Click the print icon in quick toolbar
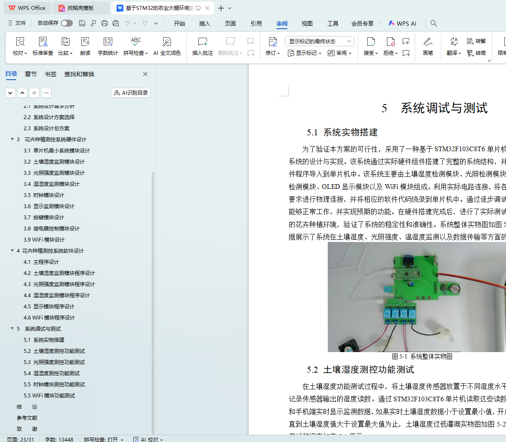Image resolution: width=506 pixels, height=442 pixels. [x=105, y=23]
